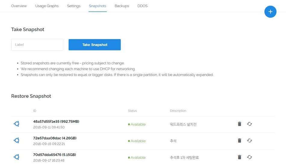Image resolution: width=286 pixels, height=165 pixels.
Task: Open the Overview tab
Action: [19, 6]
